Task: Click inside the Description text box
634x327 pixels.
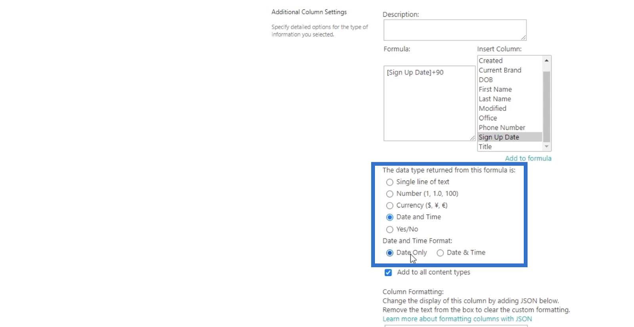Action: [455, 30]
